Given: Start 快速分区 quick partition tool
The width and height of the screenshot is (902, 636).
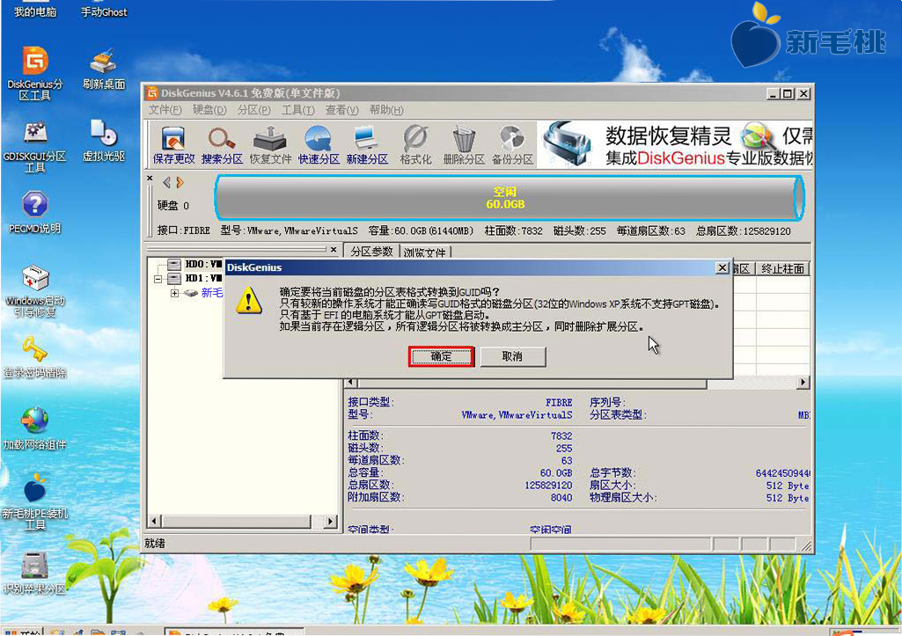Looking at the screenshot, I should (x=319, y=145).
